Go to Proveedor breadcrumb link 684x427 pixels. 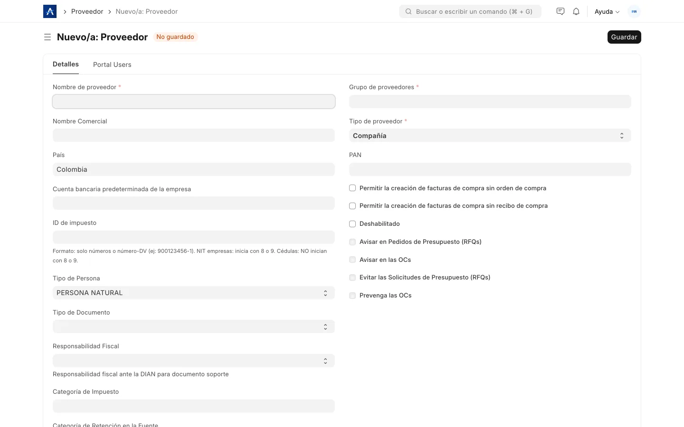(87, 11)
